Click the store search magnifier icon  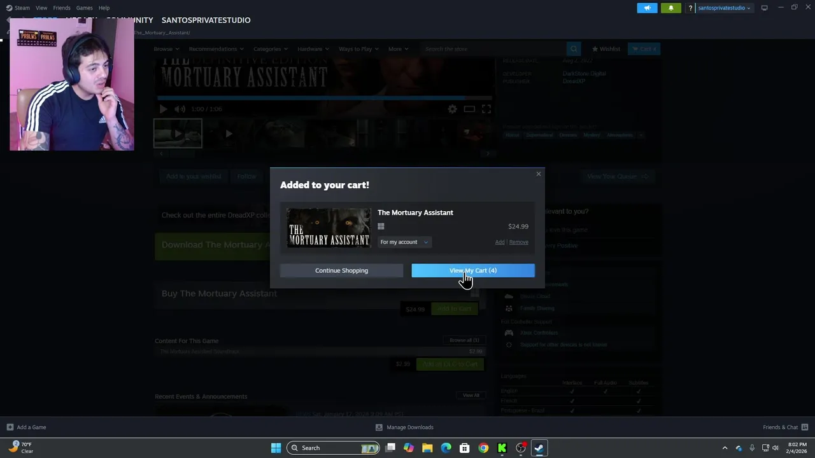[574, 49]
